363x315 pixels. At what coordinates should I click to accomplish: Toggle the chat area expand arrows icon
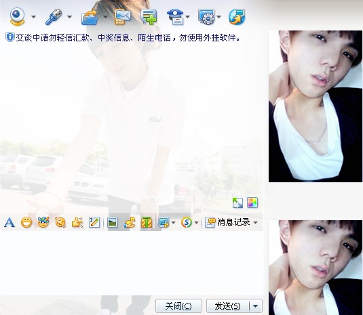click(x=237, y=203)
